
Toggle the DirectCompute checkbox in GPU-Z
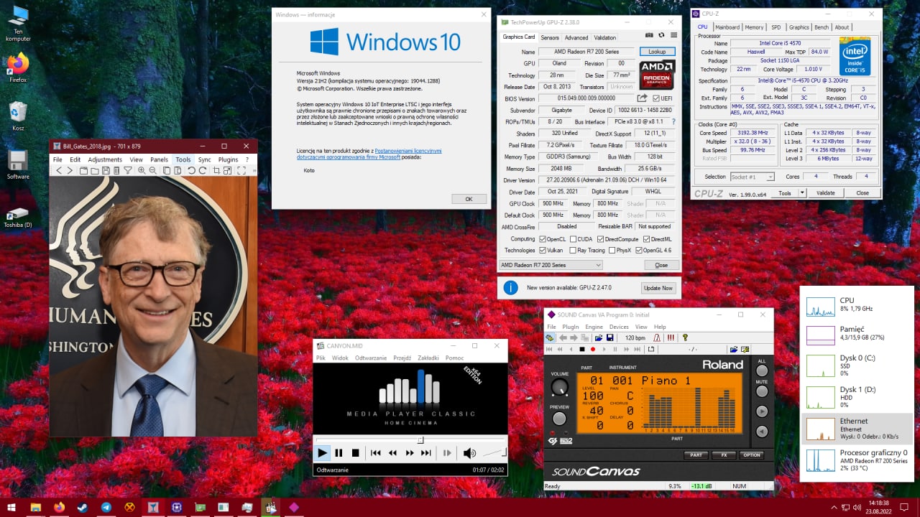tap(600, 239)
